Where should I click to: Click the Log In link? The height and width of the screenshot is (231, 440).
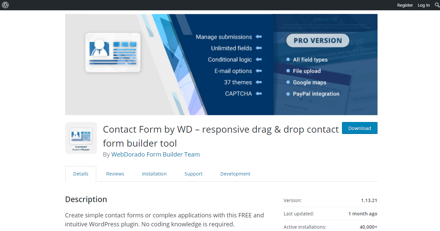(x=424, y=5)
